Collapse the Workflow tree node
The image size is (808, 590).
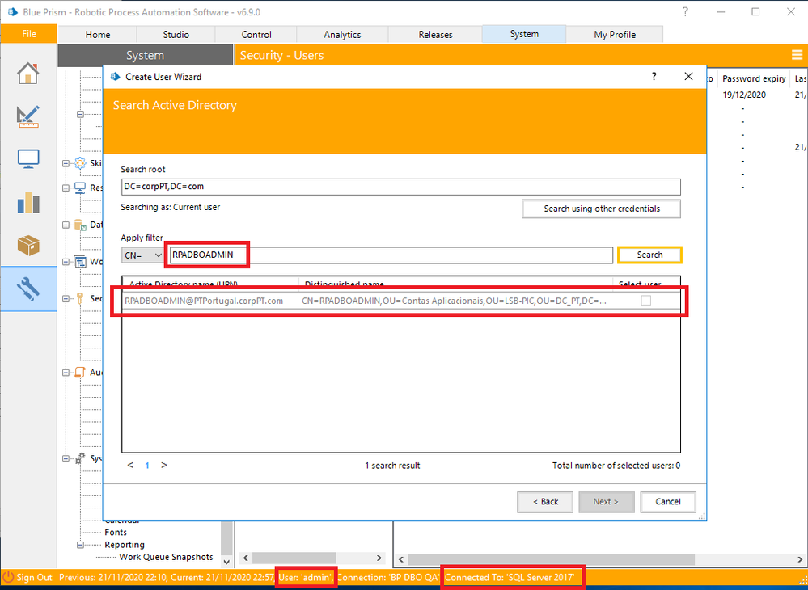pos(66,262)
